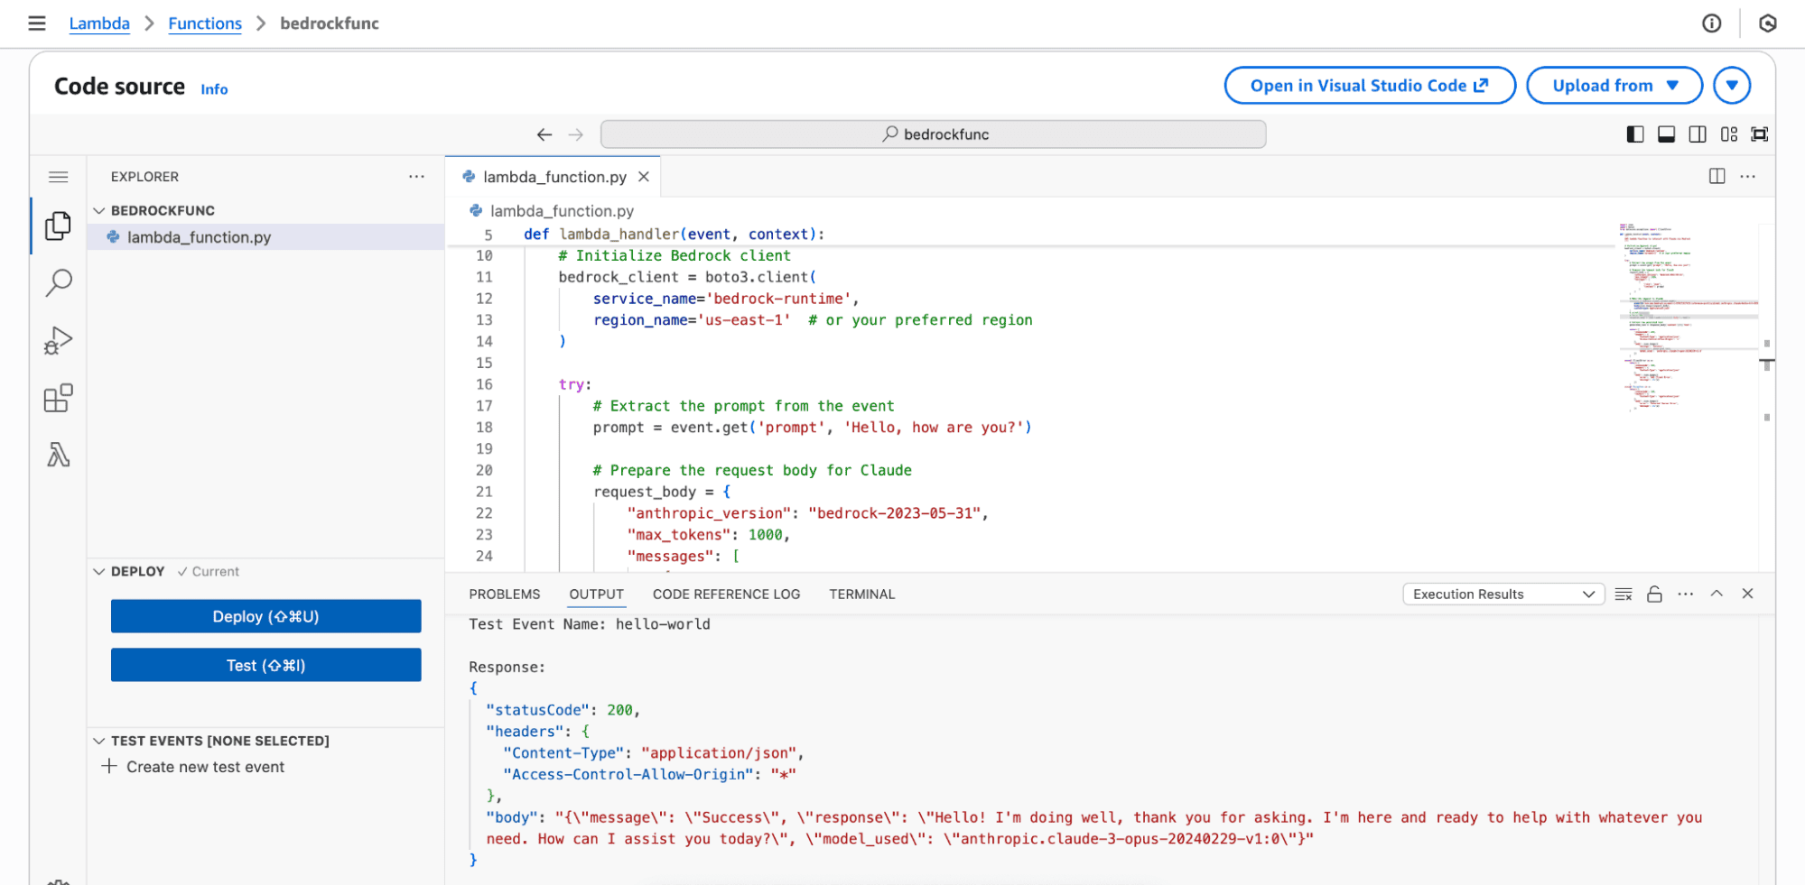Collapse the DEPLOY section
The width and height of the screenshot is (1805, 885).
pyautogui.click(x=100, y=571)
